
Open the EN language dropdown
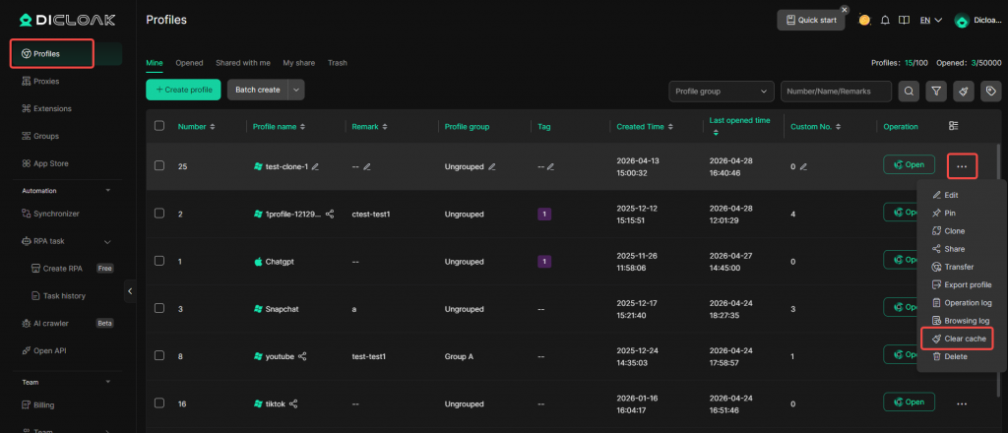pos(931,20)
